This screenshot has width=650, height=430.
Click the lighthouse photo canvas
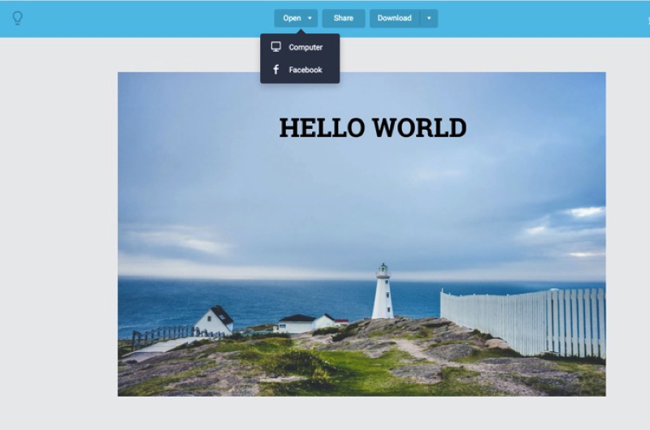click(x=362, y=234)
